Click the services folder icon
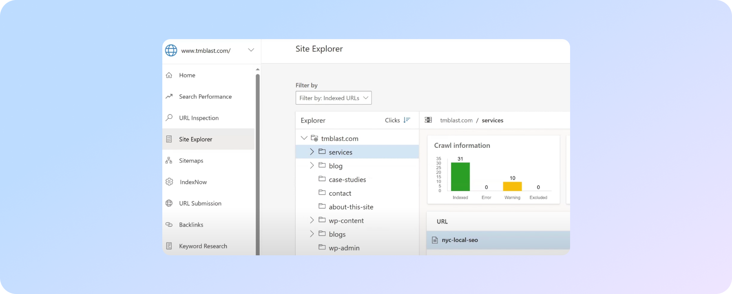732x294 pixels. point(322,151)
